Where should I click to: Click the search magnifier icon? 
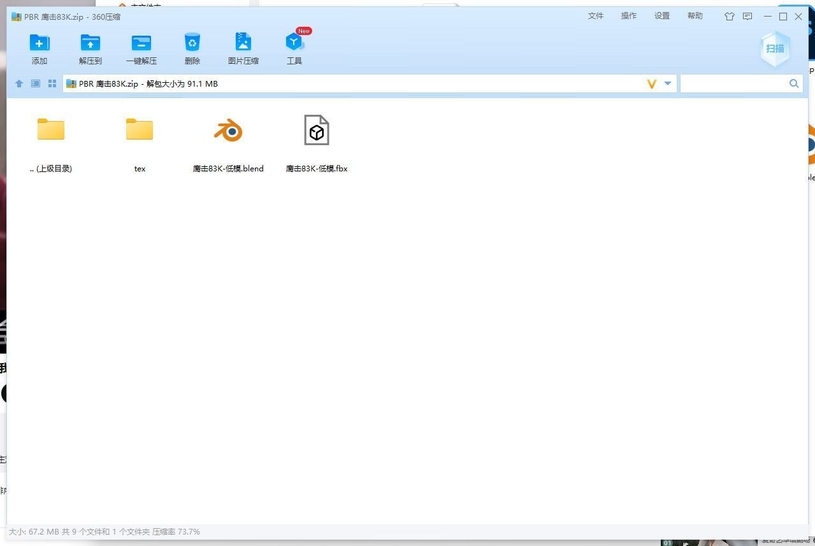(x=794, y=83)
